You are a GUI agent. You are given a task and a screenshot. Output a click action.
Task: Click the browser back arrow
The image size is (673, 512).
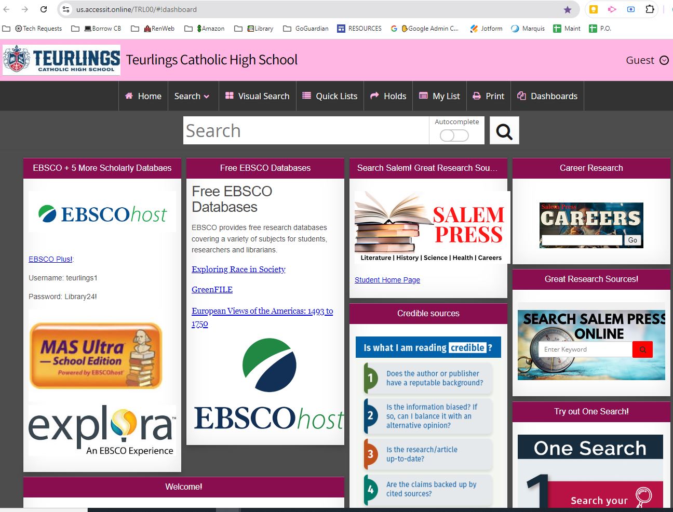[x=7, y=9]
